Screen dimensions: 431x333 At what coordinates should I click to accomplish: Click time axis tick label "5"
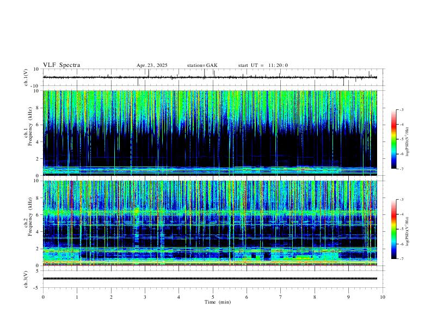(x=213, y=297)
